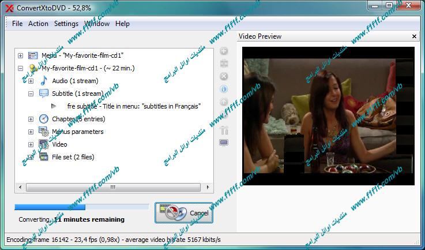Screen dimensions: 425x250
Task: Open the Action menu
Action: point(38,24)
